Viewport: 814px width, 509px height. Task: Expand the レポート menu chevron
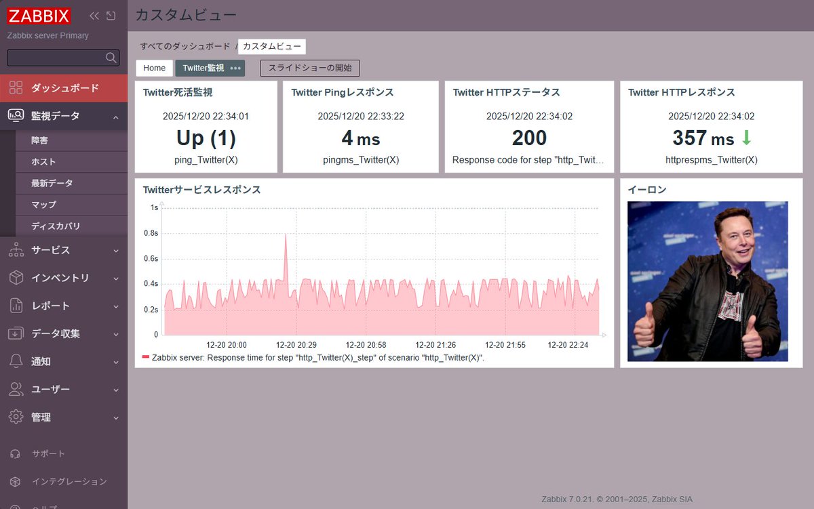pos(115,306)
